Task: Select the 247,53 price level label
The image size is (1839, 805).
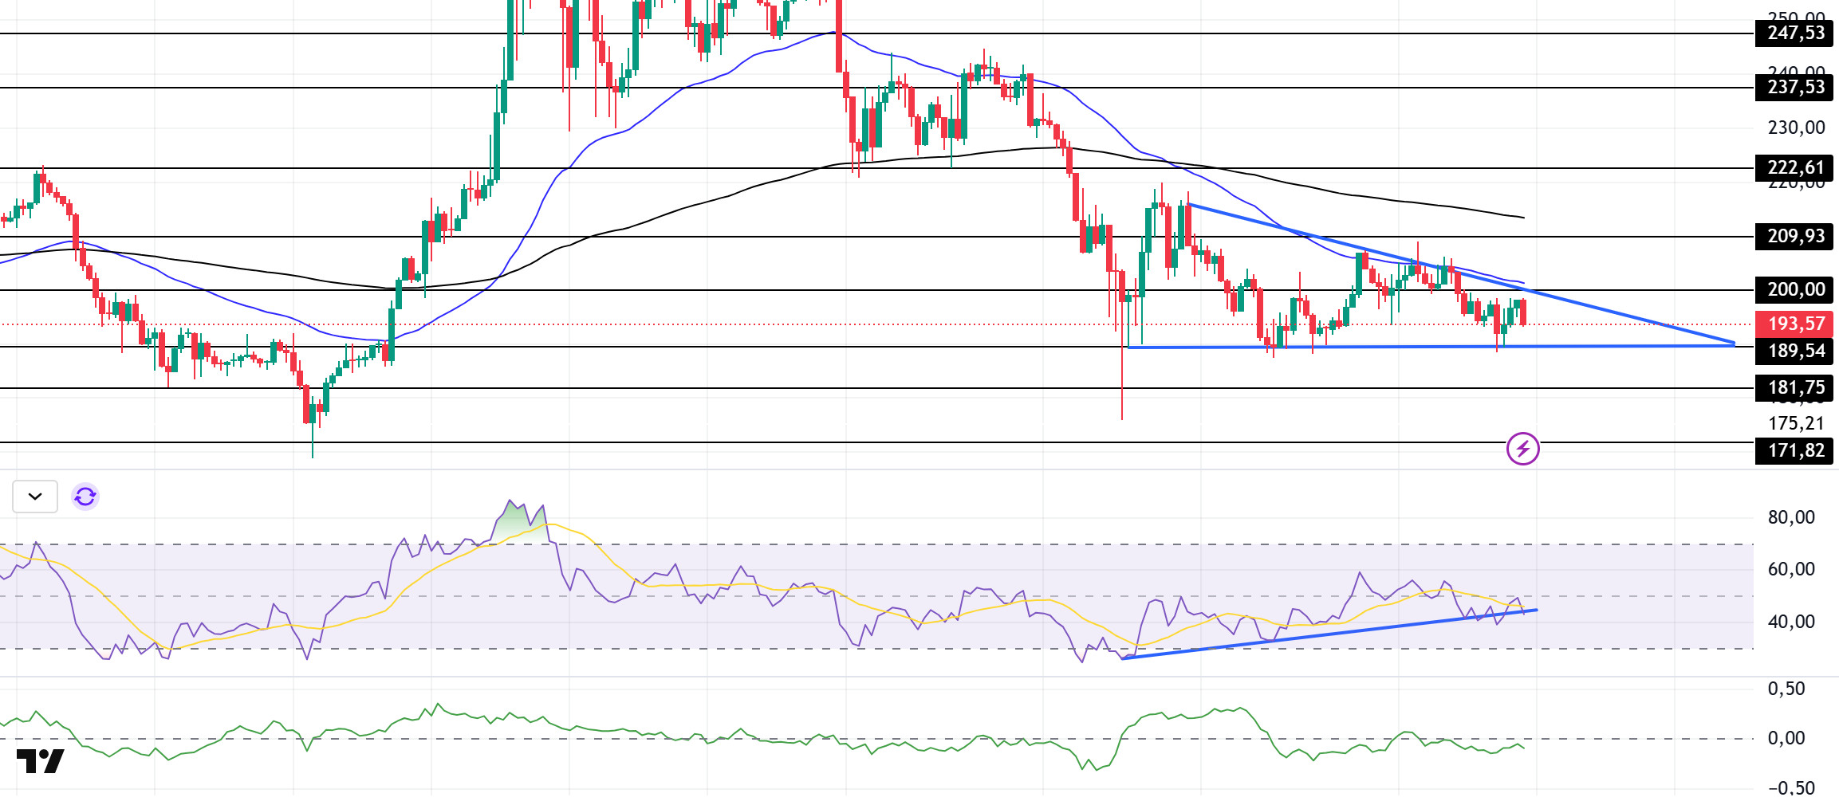Action: click(1795, 33)
